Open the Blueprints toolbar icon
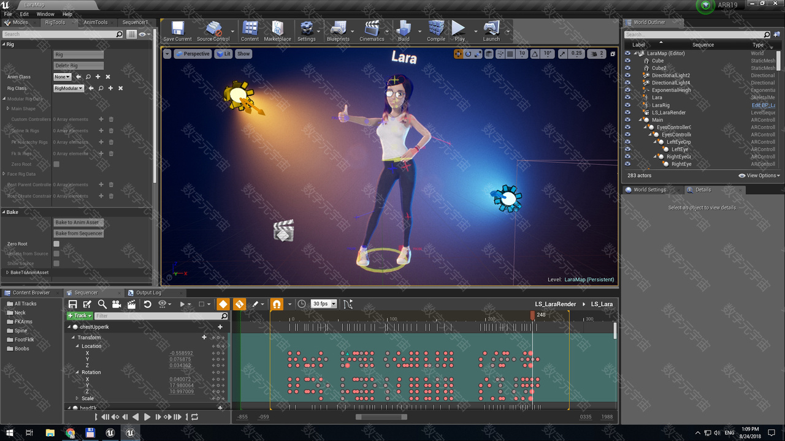 (x=338, y=31)
